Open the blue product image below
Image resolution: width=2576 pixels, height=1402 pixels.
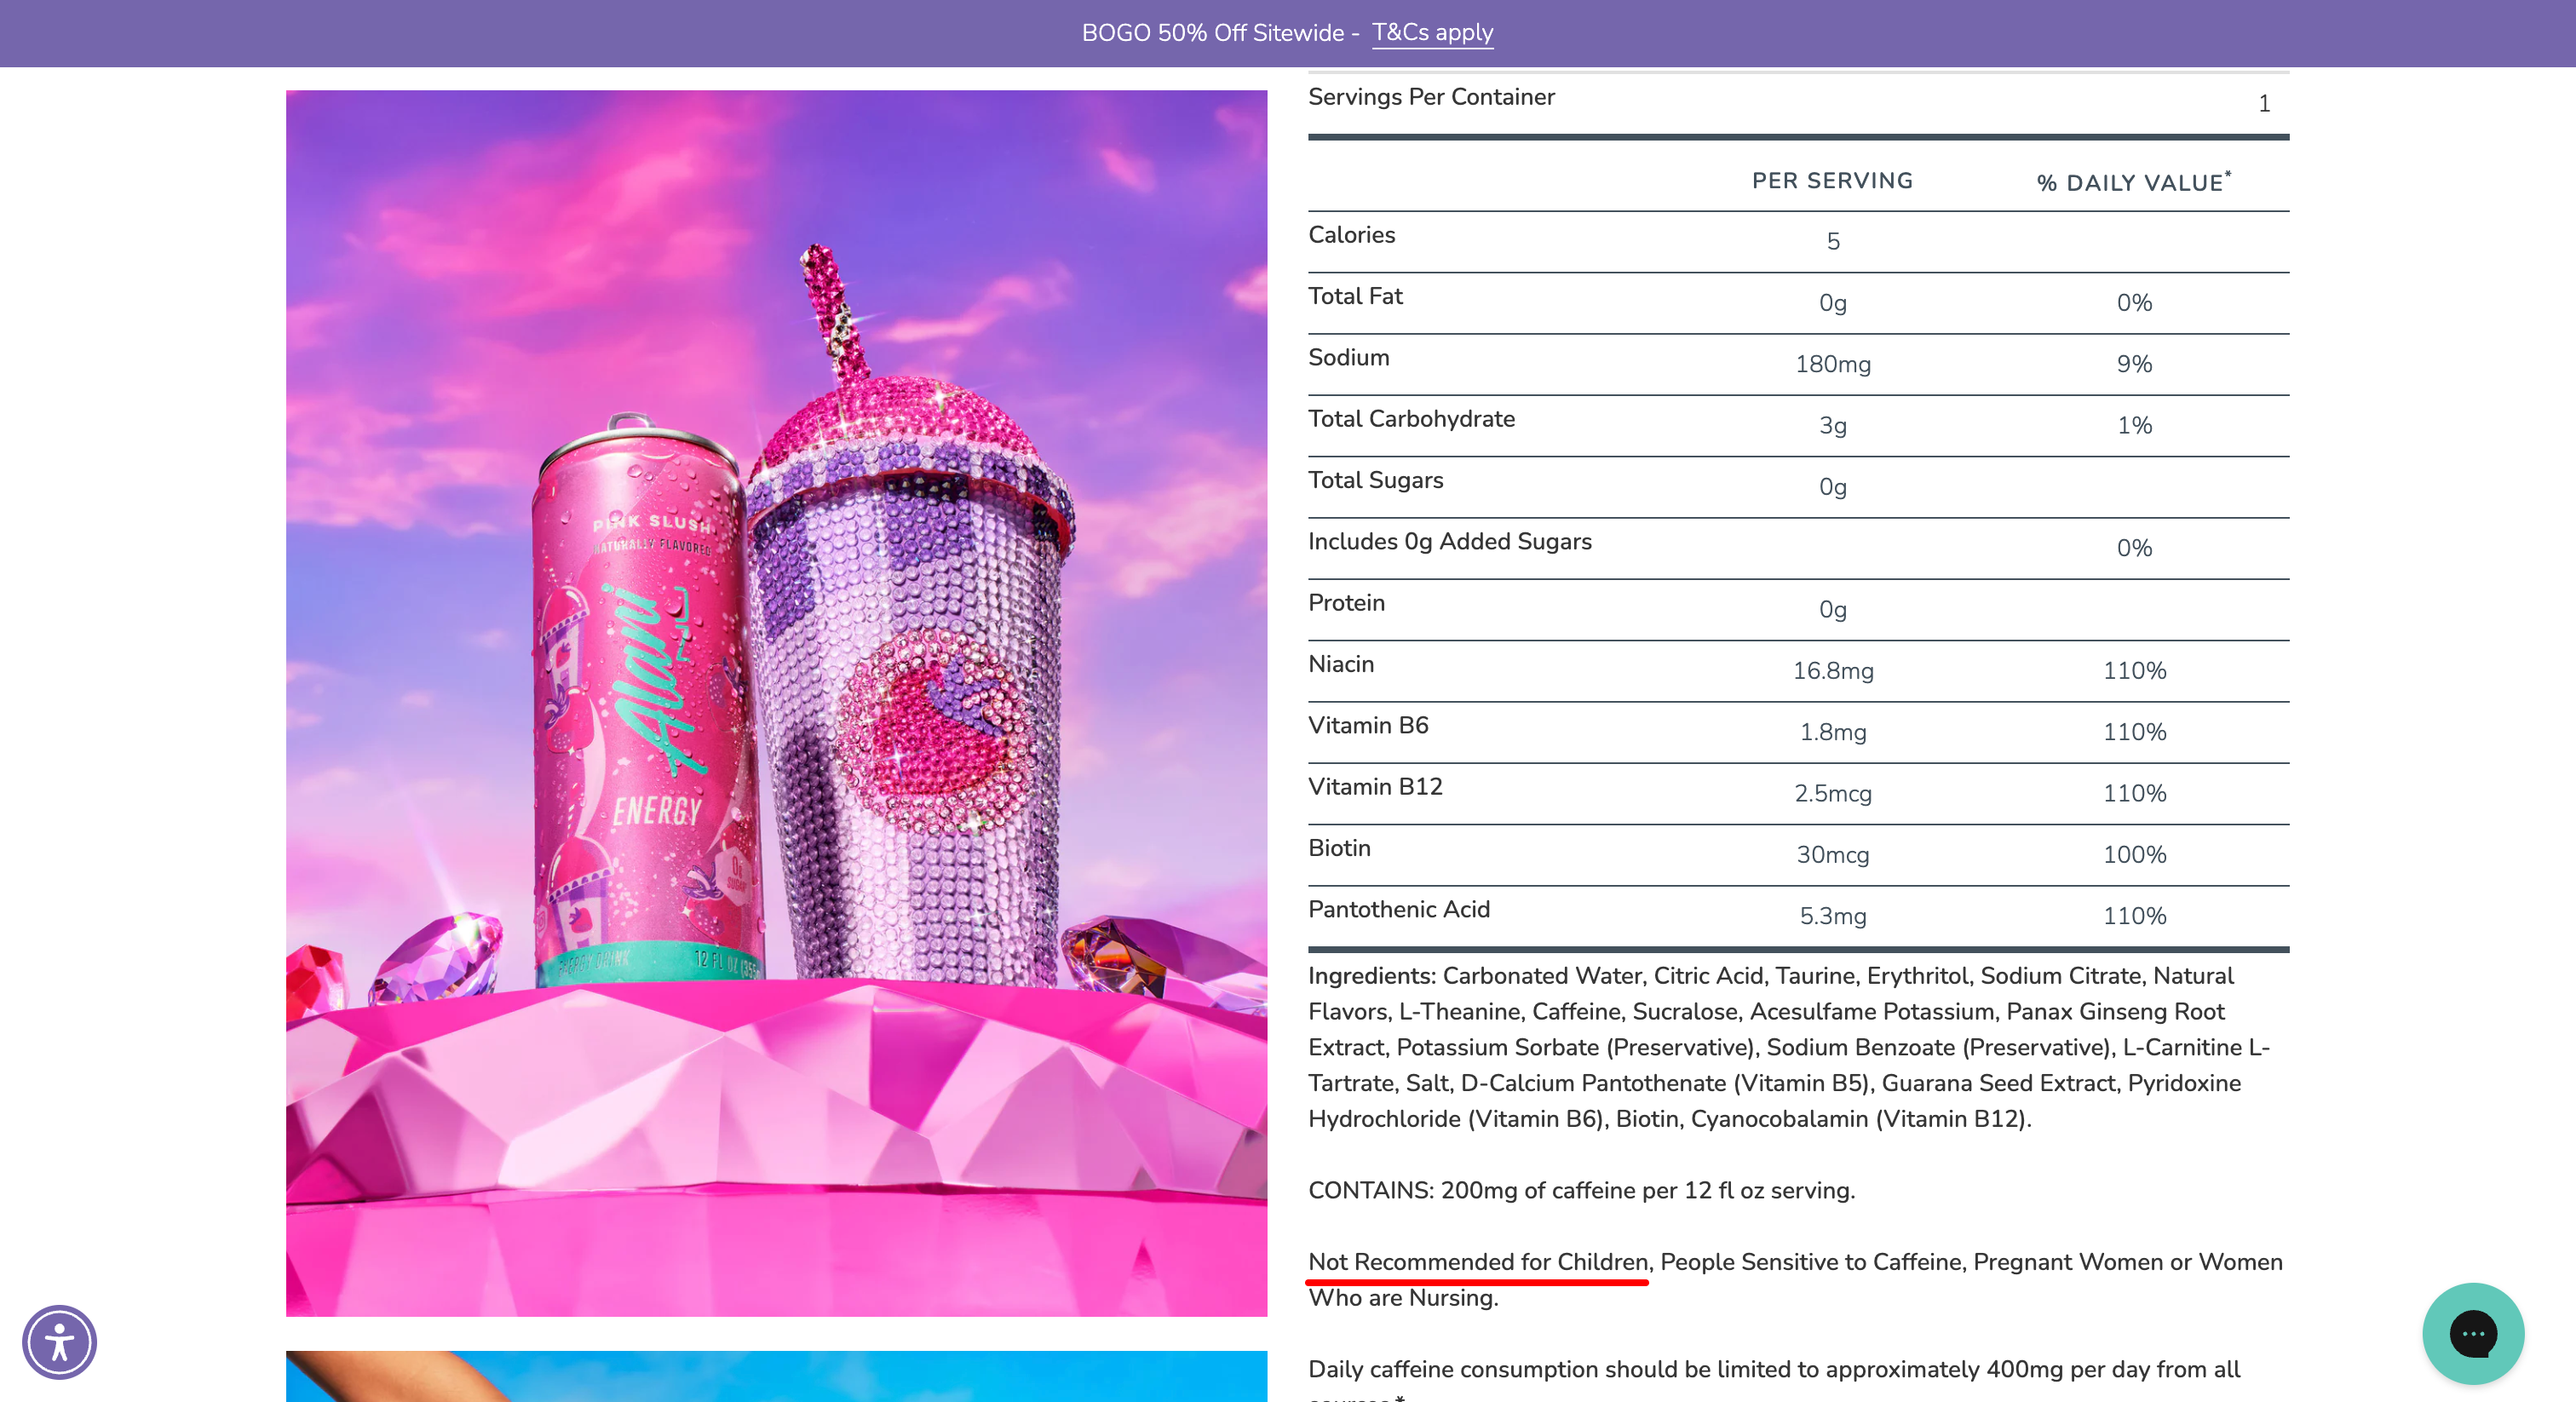pyautogui.click(x=776, y=1376)
